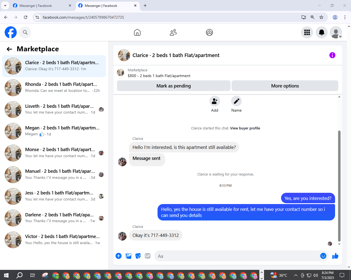Open the Megan conversation

click(54, 131)
